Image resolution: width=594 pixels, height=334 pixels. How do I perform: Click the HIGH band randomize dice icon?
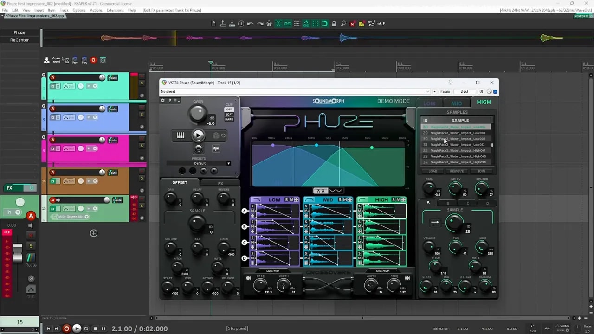coord(403,200)
